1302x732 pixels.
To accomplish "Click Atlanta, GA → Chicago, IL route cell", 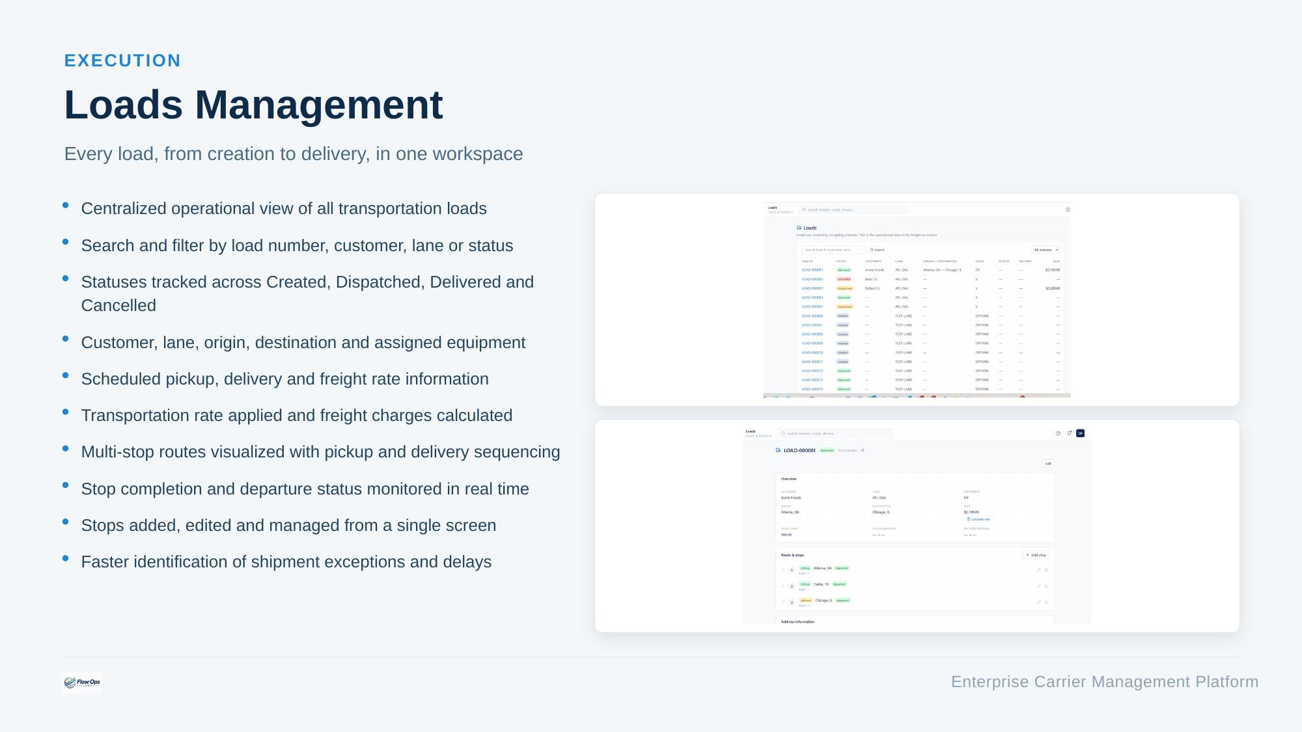I will click(942, 270).
